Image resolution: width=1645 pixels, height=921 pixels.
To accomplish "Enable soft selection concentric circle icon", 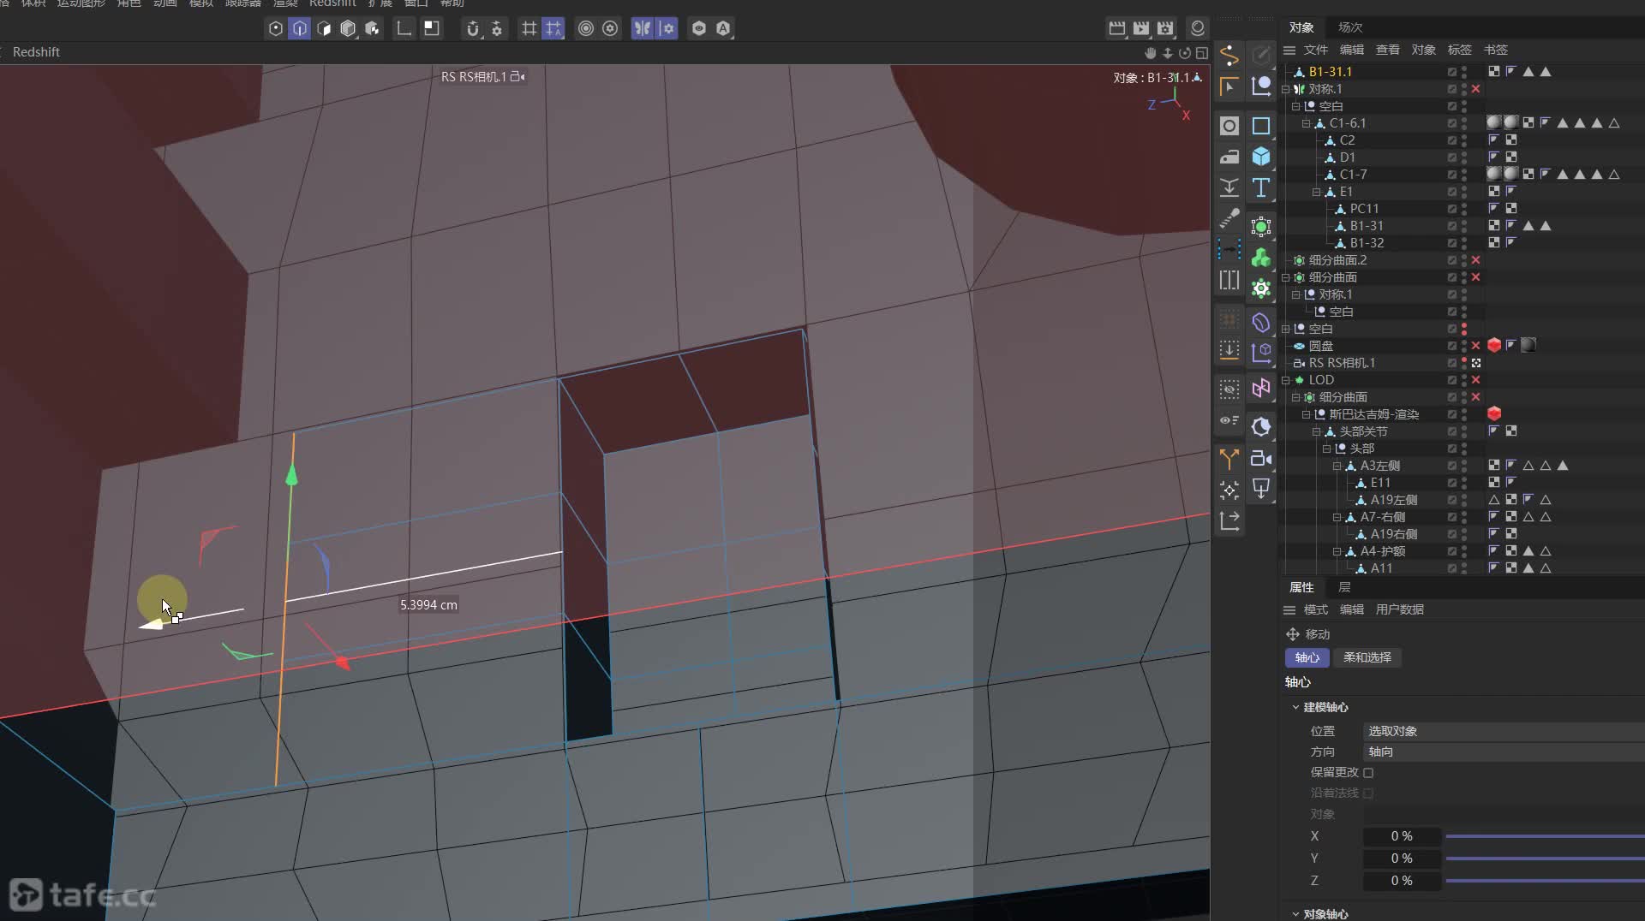I will 586,28.
